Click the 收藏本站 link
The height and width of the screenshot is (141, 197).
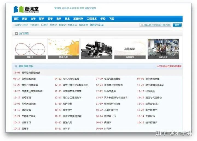point(72,25)
